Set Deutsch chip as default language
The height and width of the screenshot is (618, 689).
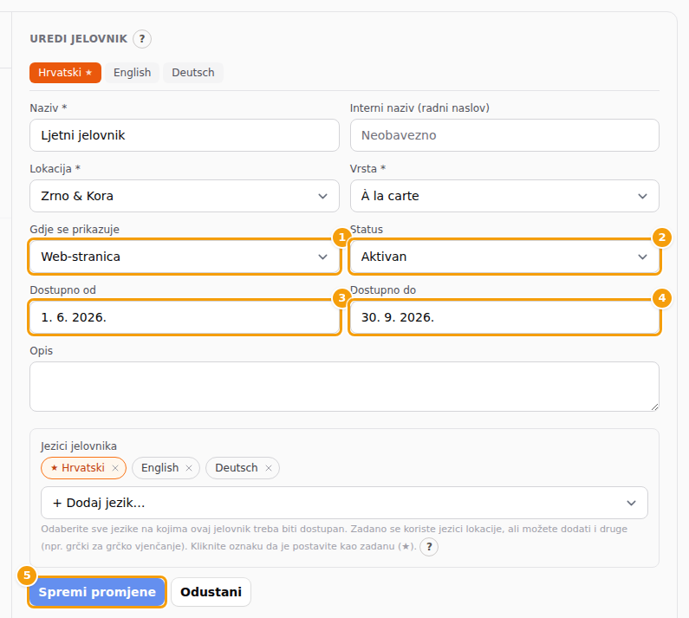237,468
